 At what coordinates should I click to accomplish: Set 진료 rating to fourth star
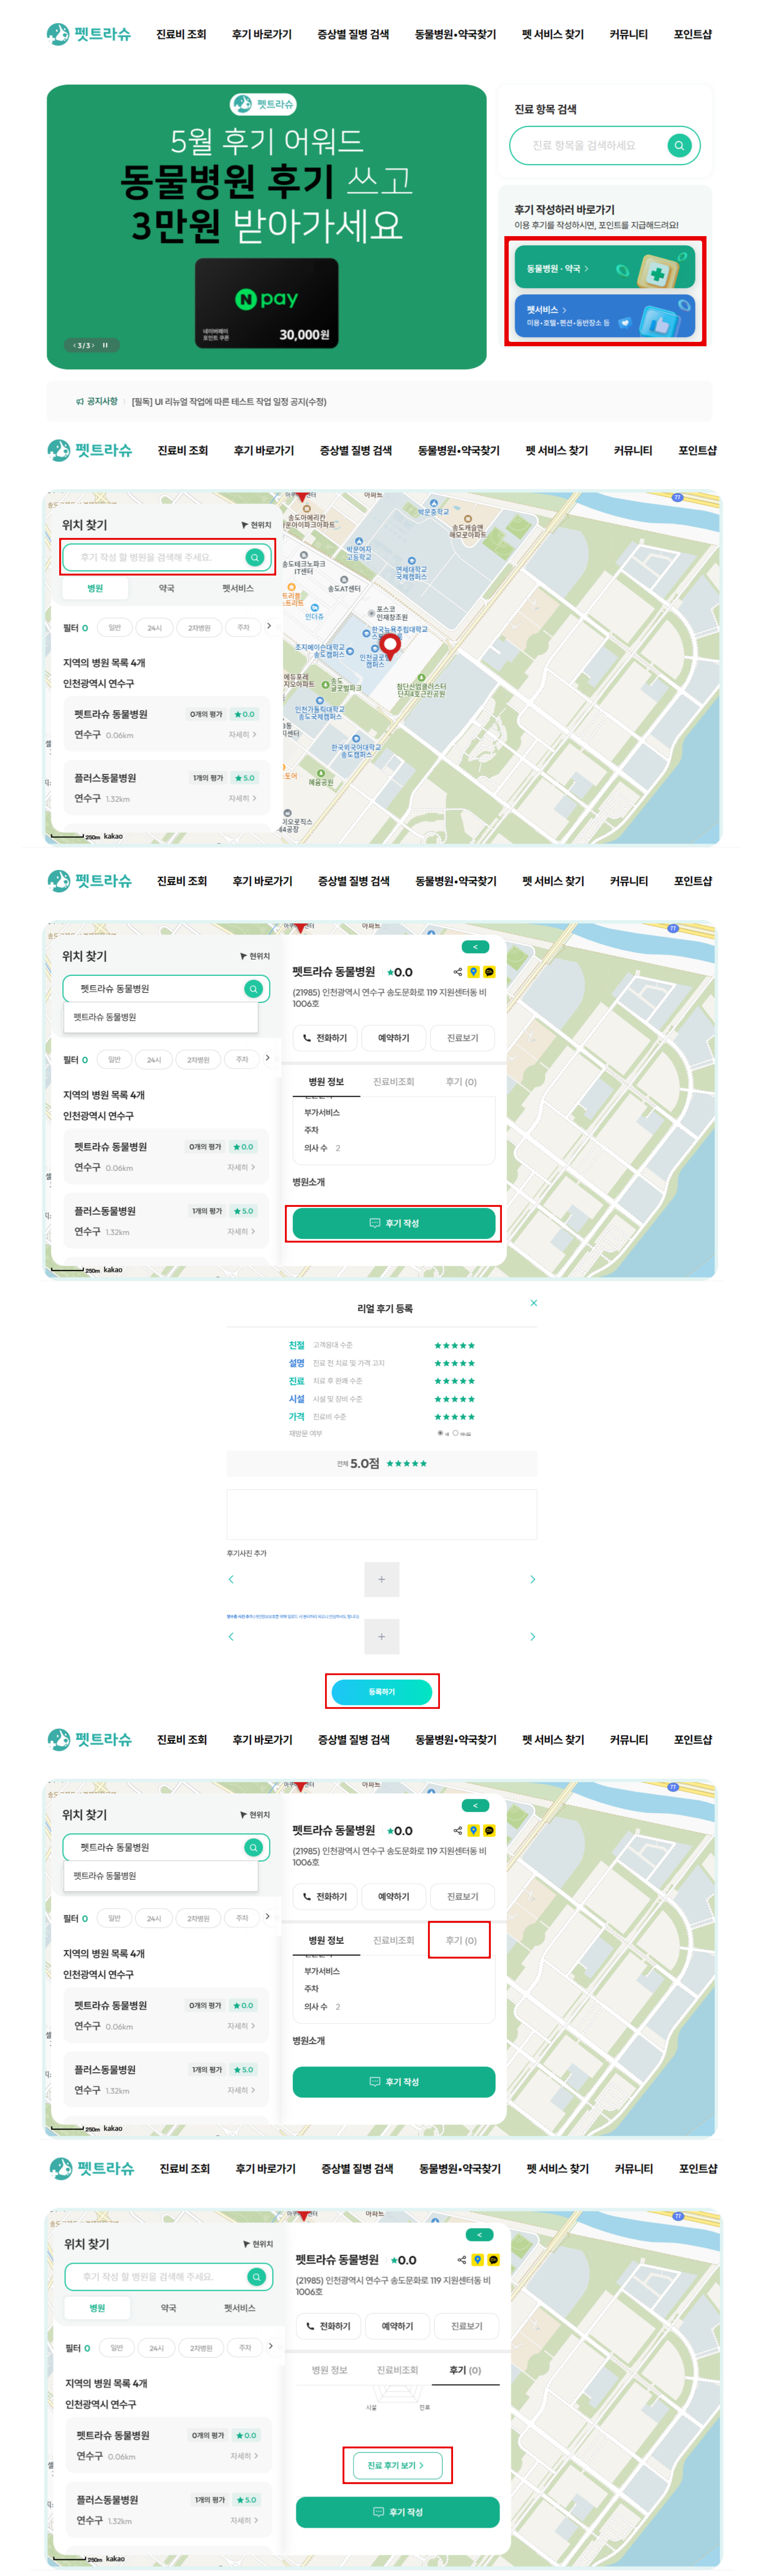[x=463, y=1381]
